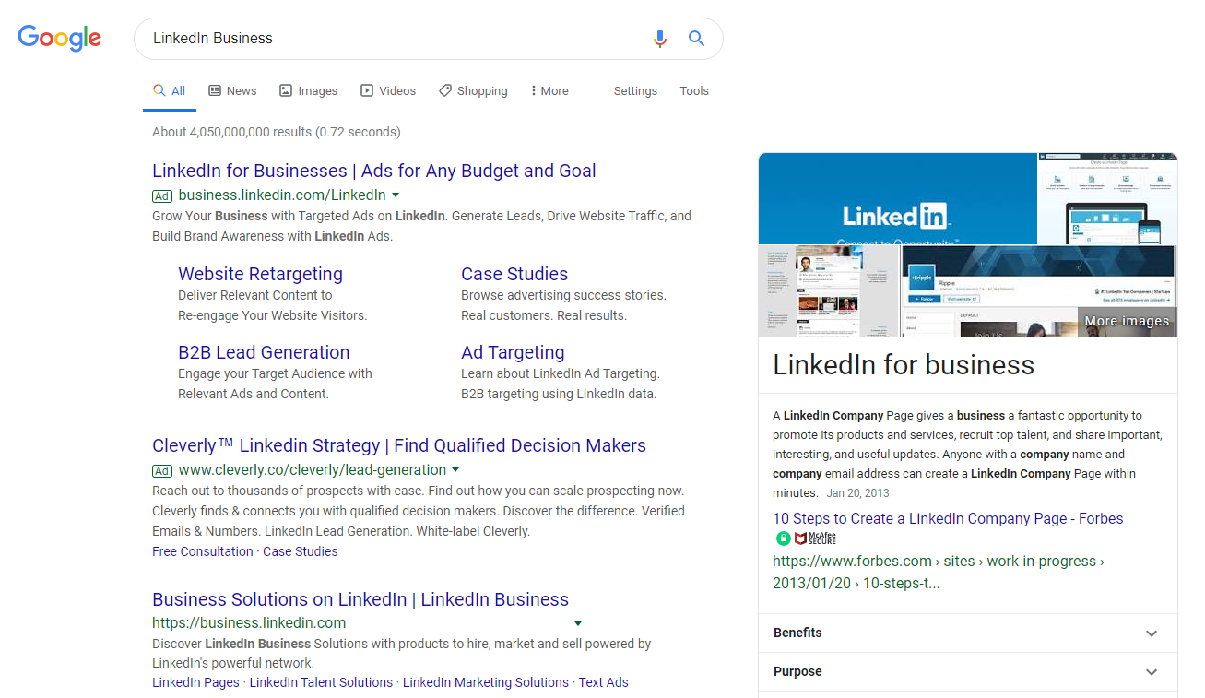
Task: Click the Google logo
Action: coord(60,38)
